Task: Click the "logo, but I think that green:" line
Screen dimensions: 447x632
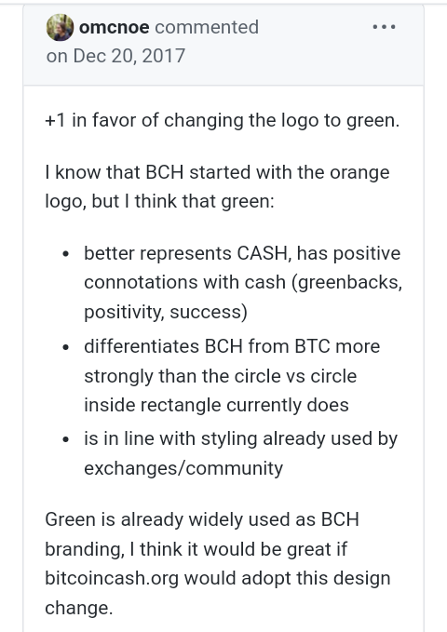Action: click(x=160, y=201)
